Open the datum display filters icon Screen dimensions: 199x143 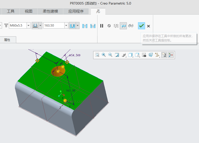157,55
